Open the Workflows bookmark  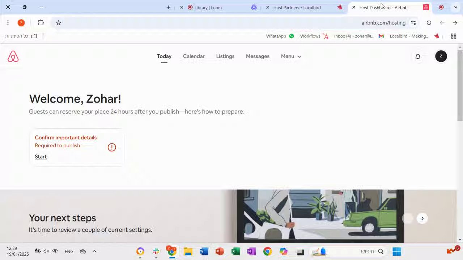(x=314, y=36)
